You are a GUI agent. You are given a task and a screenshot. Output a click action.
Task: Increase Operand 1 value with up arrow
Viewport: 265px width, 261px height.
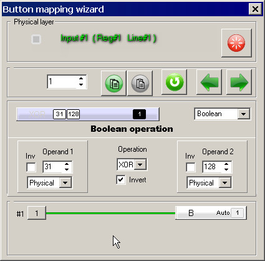point(67,164)
